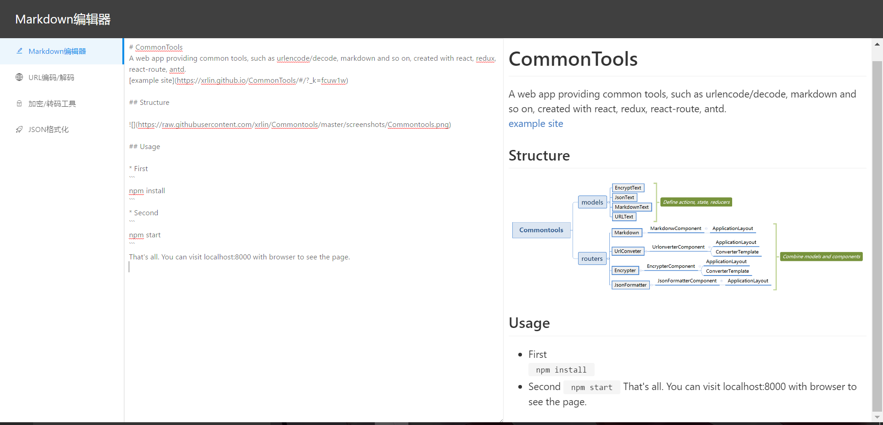This screenshot has height=425, width=883.
Task: Click the 'npm start' code snippet in preview
Action: (x=592, y=387)
